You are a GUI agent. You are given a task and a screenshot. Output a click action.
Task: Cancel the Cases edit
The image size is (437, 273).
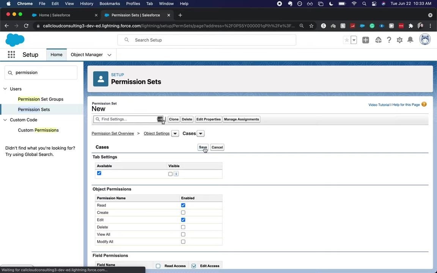(217, 147)
